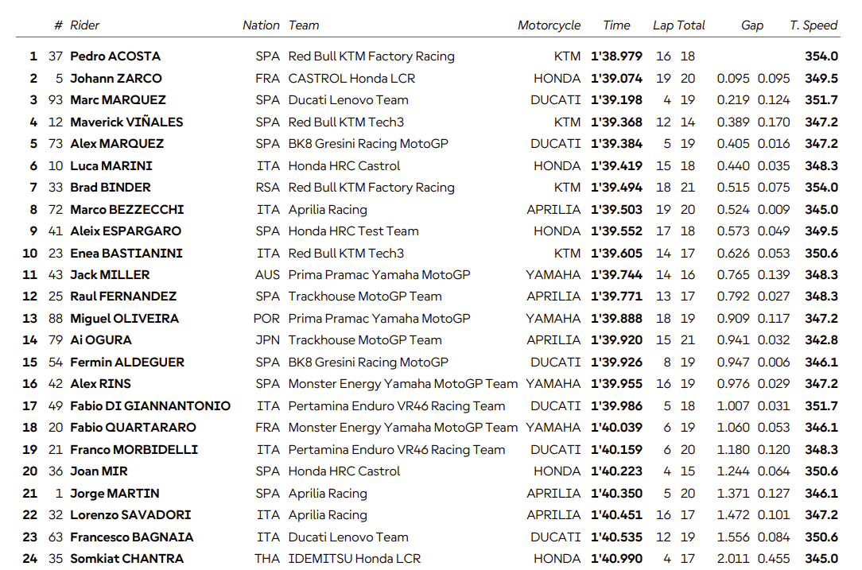The width and height of the screenshot is (862, 570).
Task: Click Jorge MARTIN rider name
Action: (115, 494)
